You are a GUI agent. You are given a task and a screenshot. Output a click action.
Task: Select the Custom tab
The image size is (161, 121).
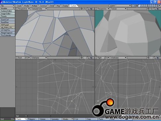tap(74, 6)
